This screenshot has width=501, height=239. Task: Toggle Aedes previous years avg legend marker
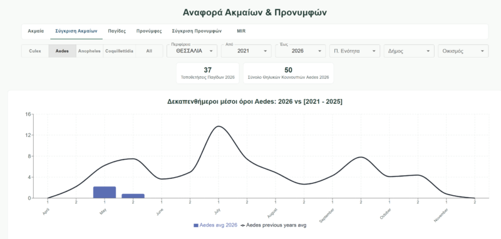pos(243,225)
